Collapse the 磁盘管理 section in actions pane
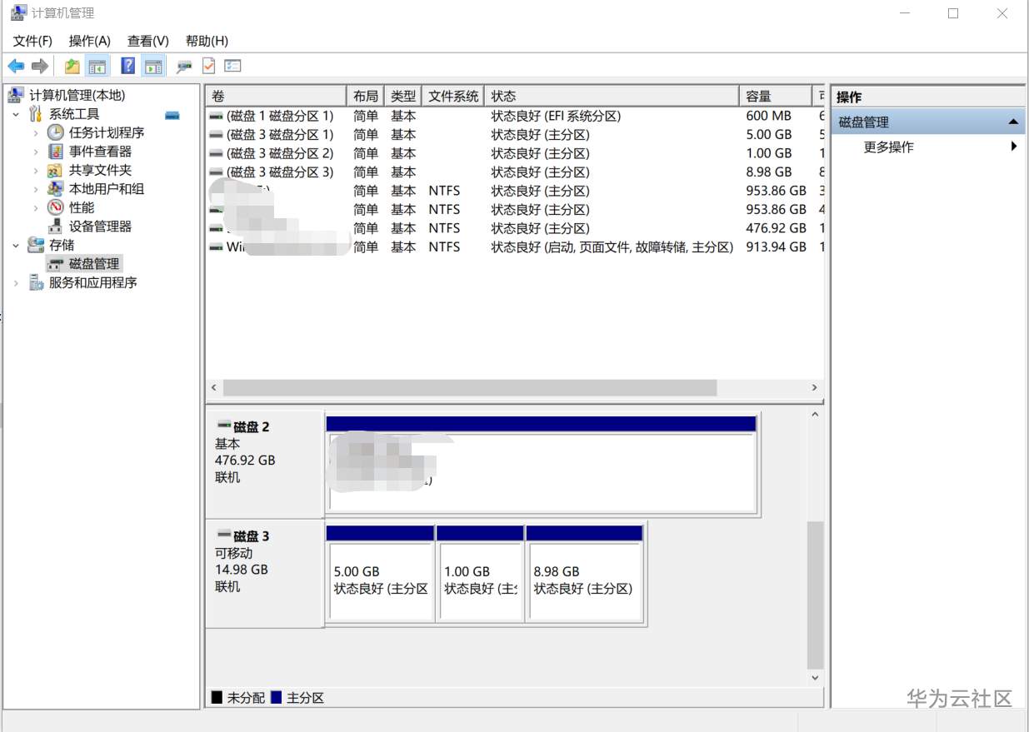Screen dimensions: 1029x732 click(1013, 122)
